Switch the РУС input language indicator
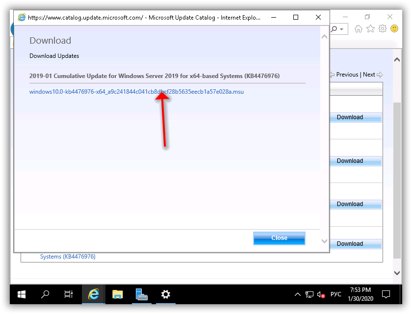Image resolution: width=412 pixels, height=314 pixels. click(336, 294)
